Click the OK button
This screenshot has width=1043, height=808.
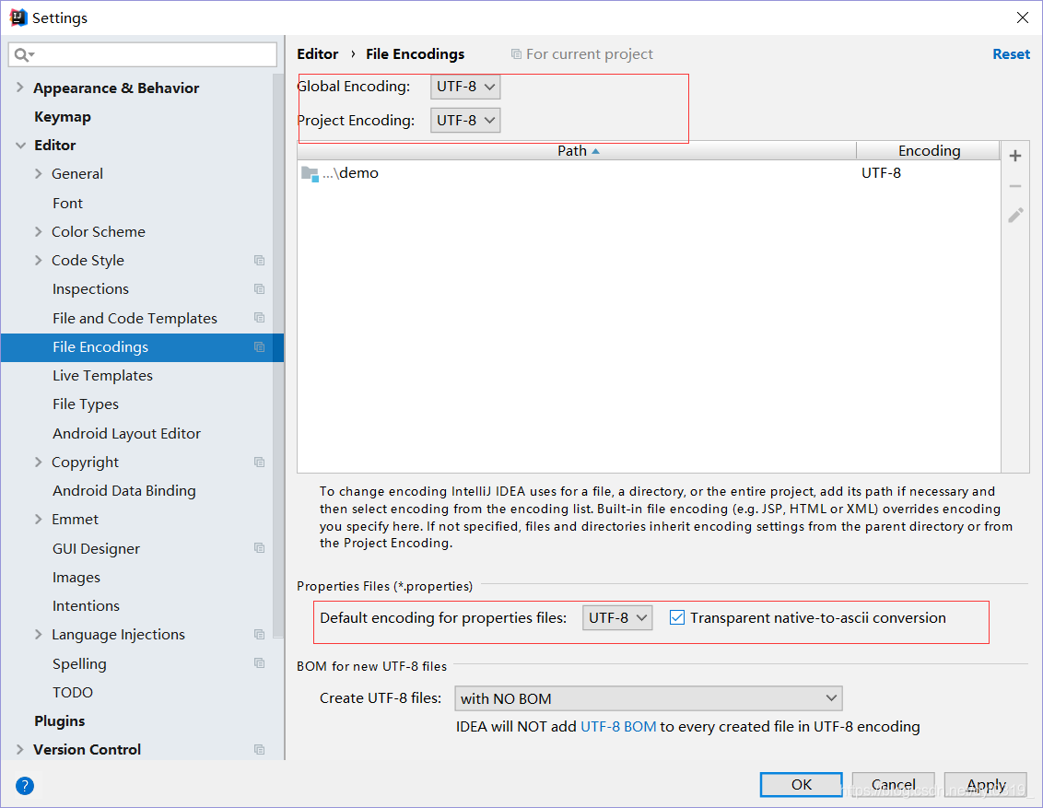801,785
